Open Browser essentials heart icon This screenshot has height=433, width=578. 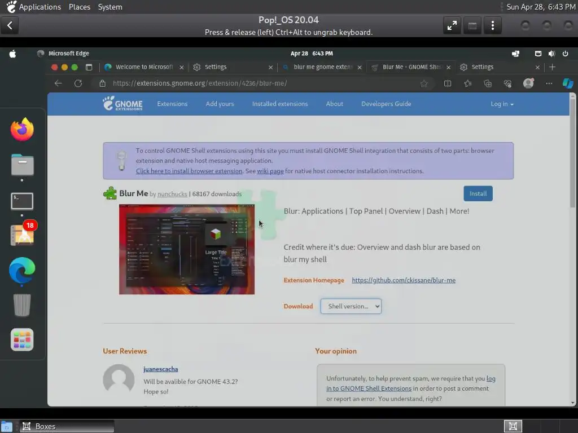coord(507,83)
